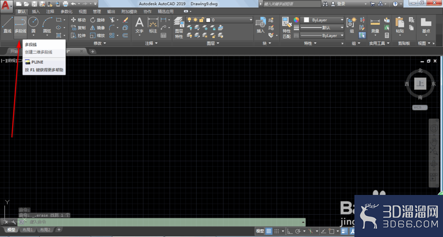Toggle ortho mode in status bar
The height and width of the screenshot is (237, 443).
click(290, 231)
